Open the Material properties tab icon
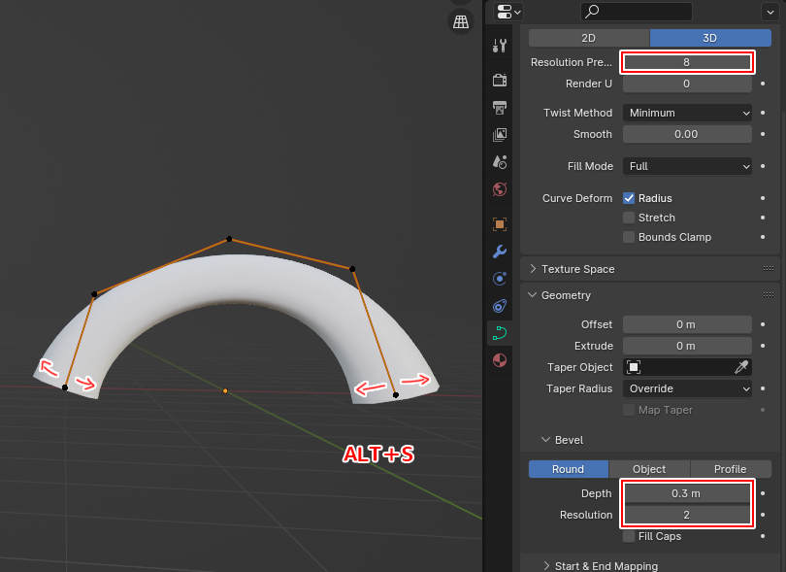 point(500,360)
